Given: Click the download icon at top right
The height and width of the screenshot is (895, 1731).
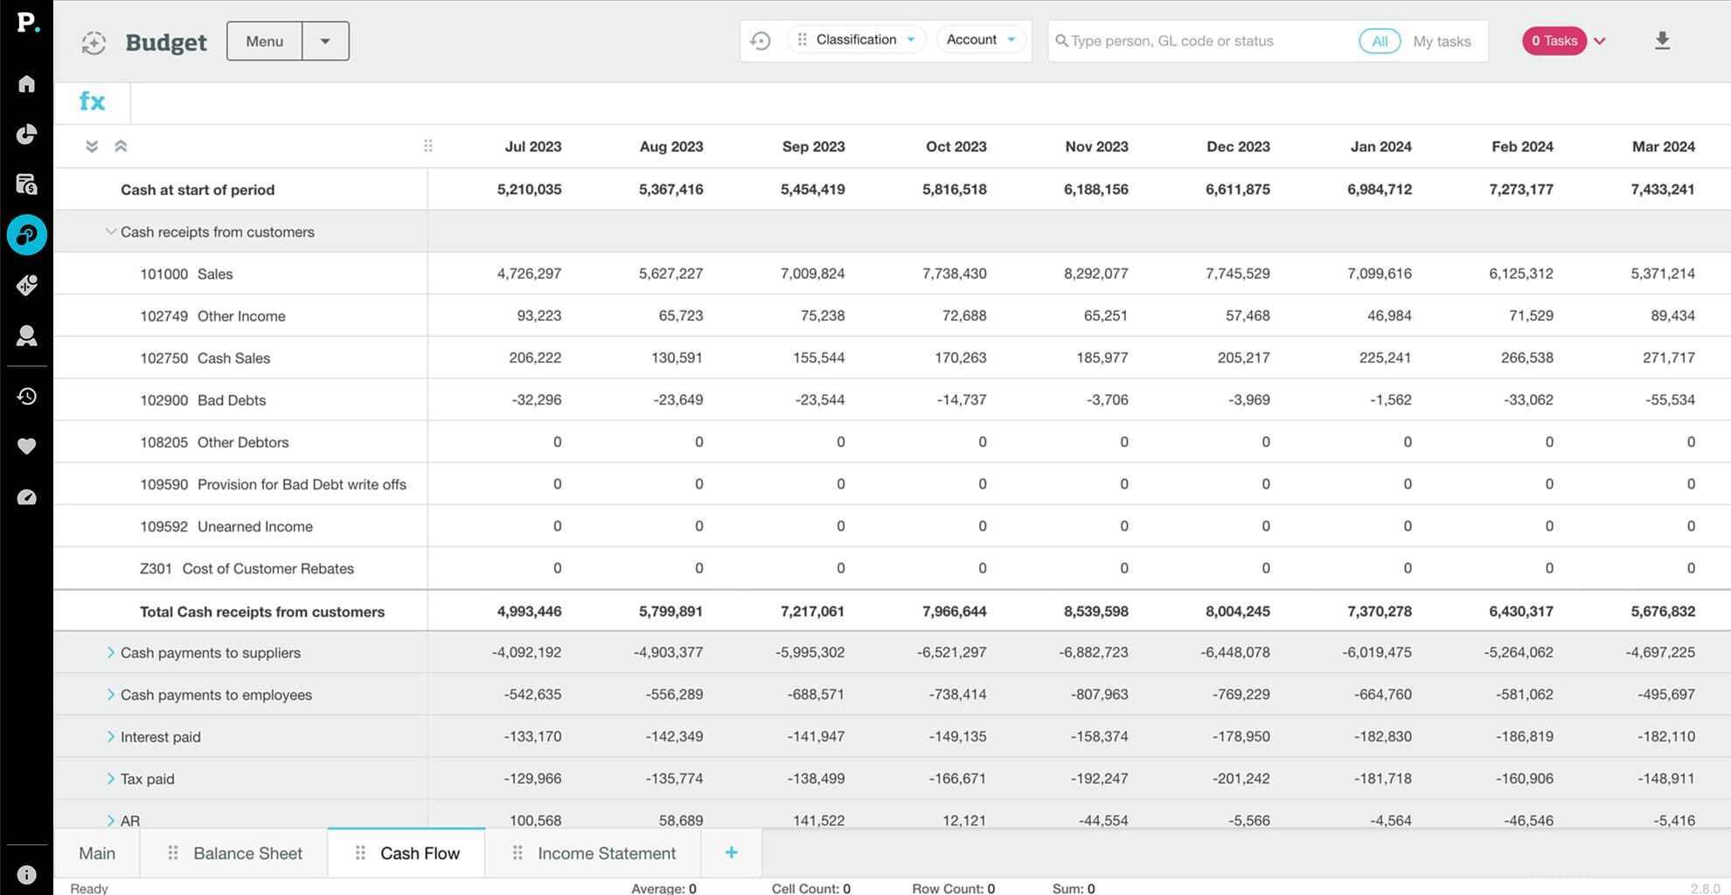Looking at the screenshot, I should (1662, 41).
